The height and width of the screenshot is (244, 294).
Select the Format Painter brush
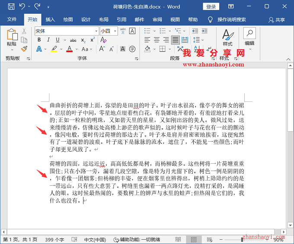[x=24, y=49]
